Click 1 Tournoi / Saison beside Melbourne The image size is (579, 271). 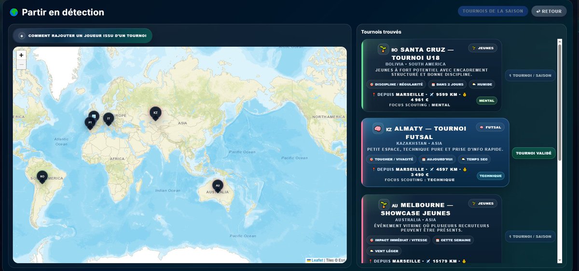531,237
